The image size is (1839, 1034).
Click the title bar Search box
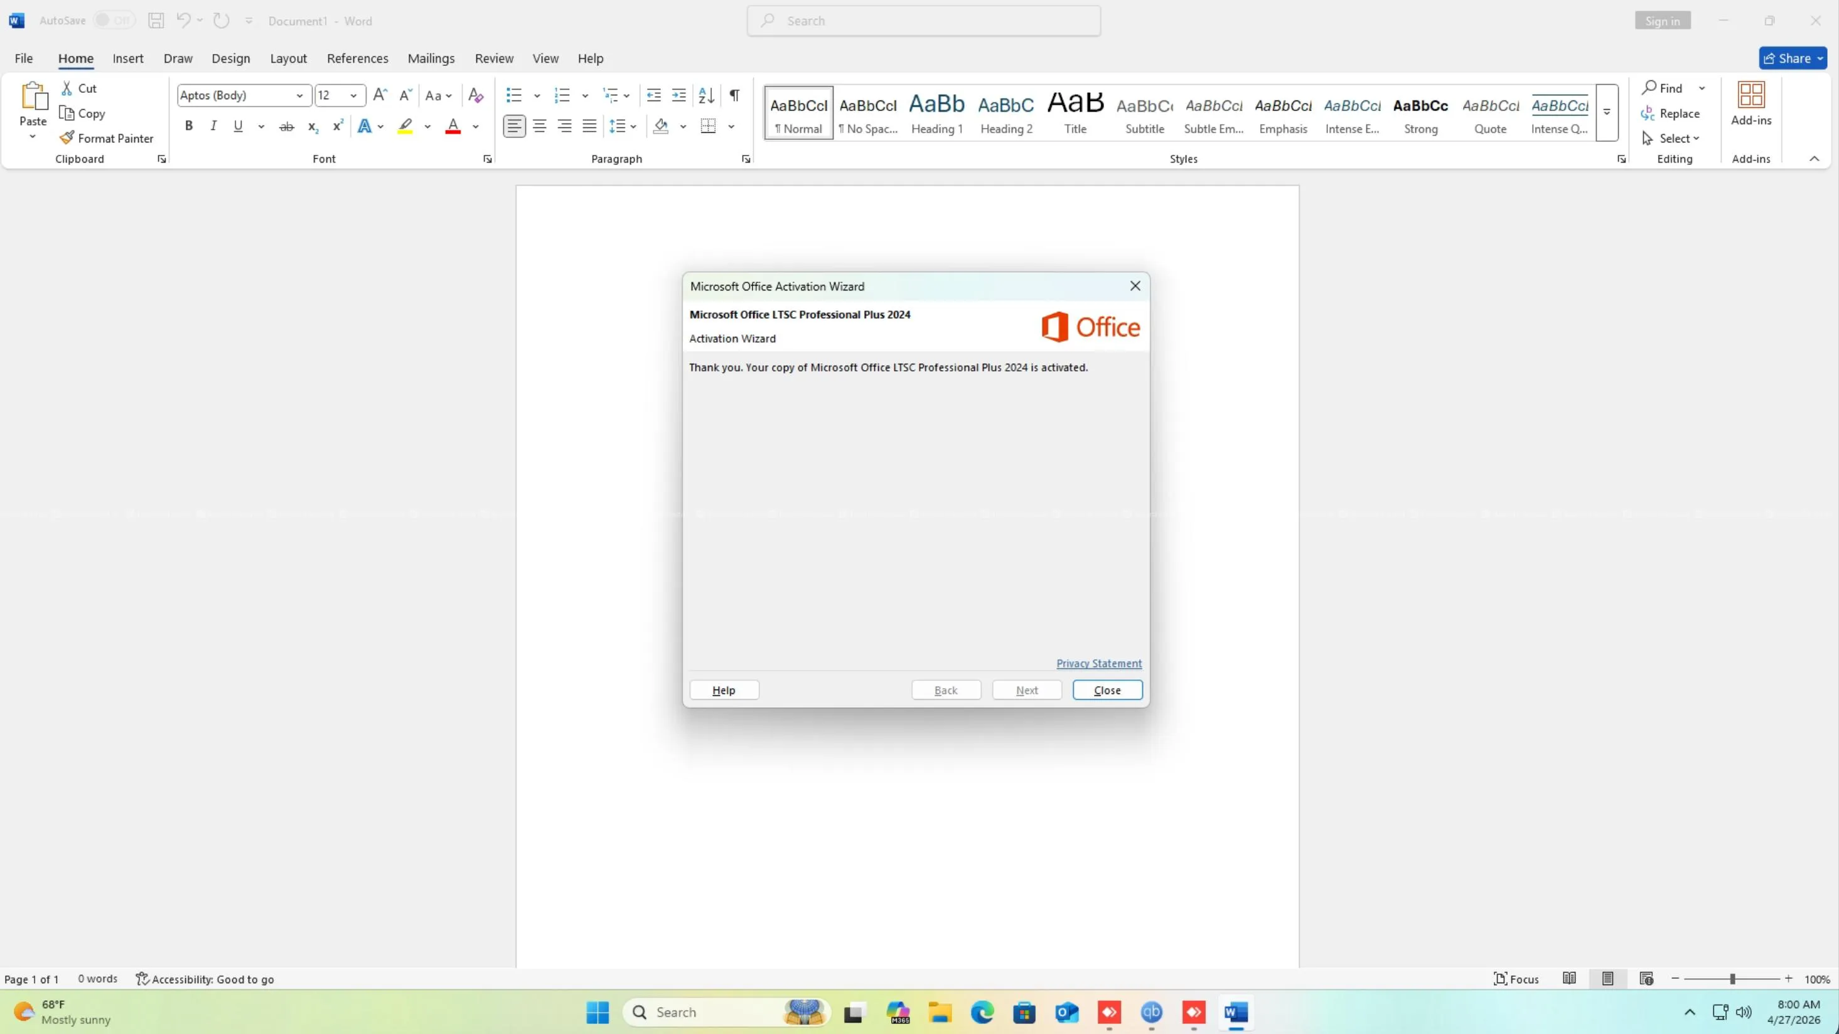[x=924, y=21]
